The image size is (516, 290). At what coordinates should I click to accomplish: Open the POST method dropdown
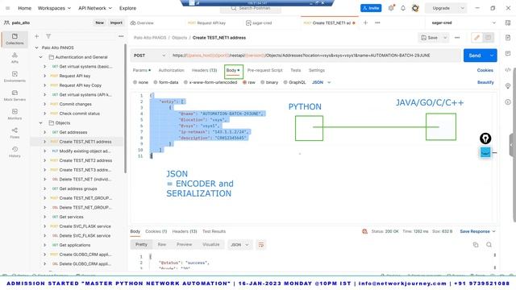pyautogui.click(x=149, y=56)
